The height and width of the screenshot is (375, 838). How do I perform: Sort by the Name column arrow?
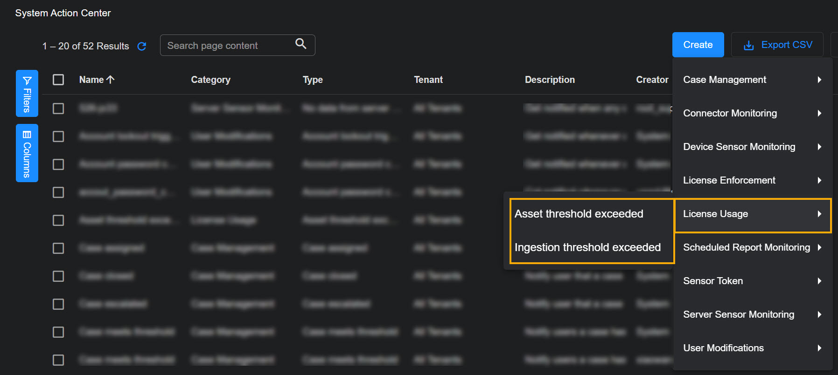[x=111, y=80]
